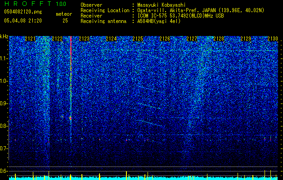
Task: Select the meteor count value 25
Action: [x=65, y=21]
